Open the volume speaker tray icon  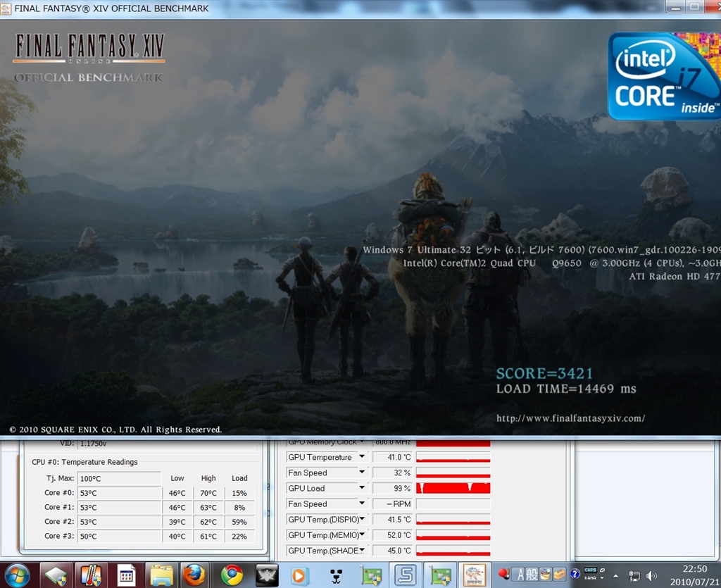tap(651, 576)
